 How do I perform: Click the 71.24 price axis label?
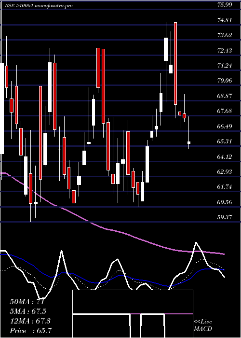tap(225, 66)
